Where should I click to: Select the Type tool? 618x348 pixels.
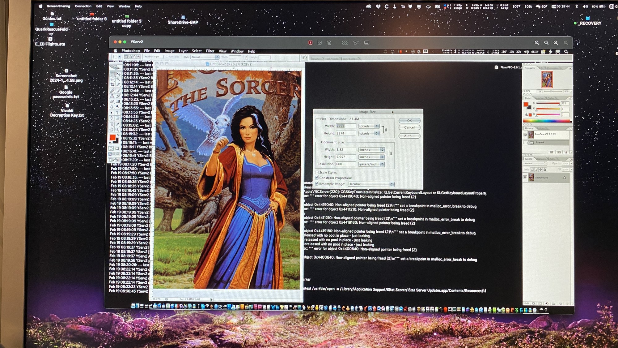[x=118, y=113]
